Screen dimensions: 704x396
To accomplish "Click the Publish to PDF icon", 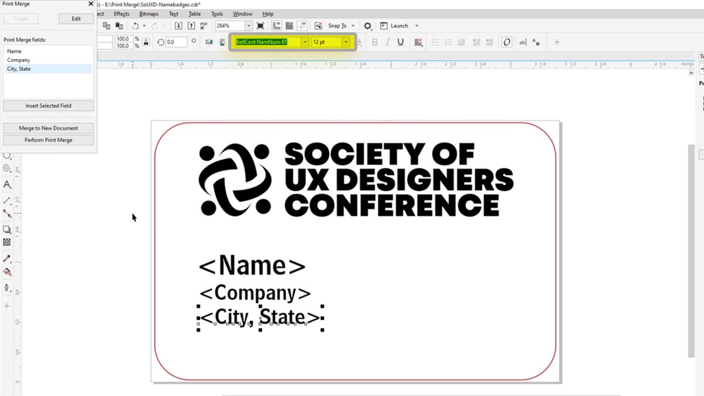I will pyautogui.click(x=204, y=25).
